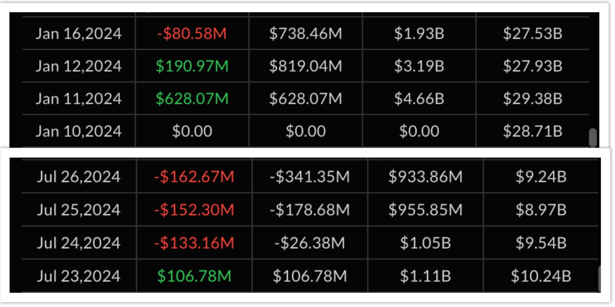Select the $28.71B value
This screenshot has height=307, width=615.
(533, 131)
